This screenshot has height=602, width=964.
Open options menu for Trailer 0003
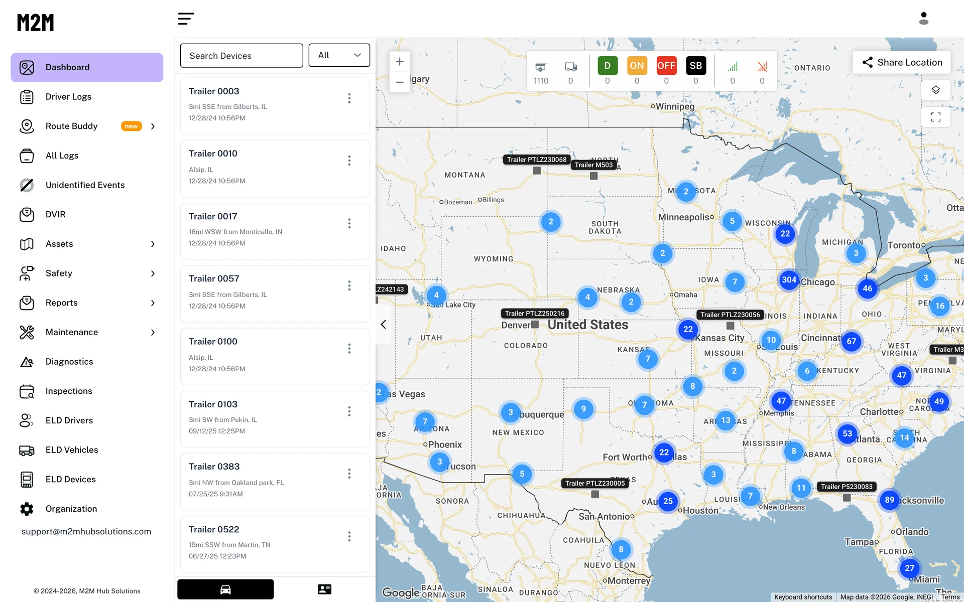click(x=349, y=98)
